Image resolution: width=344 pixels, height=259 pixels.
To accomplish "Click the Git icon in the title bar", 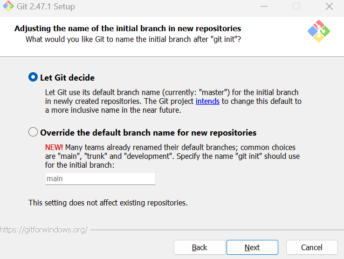I will tap(8, 7).
